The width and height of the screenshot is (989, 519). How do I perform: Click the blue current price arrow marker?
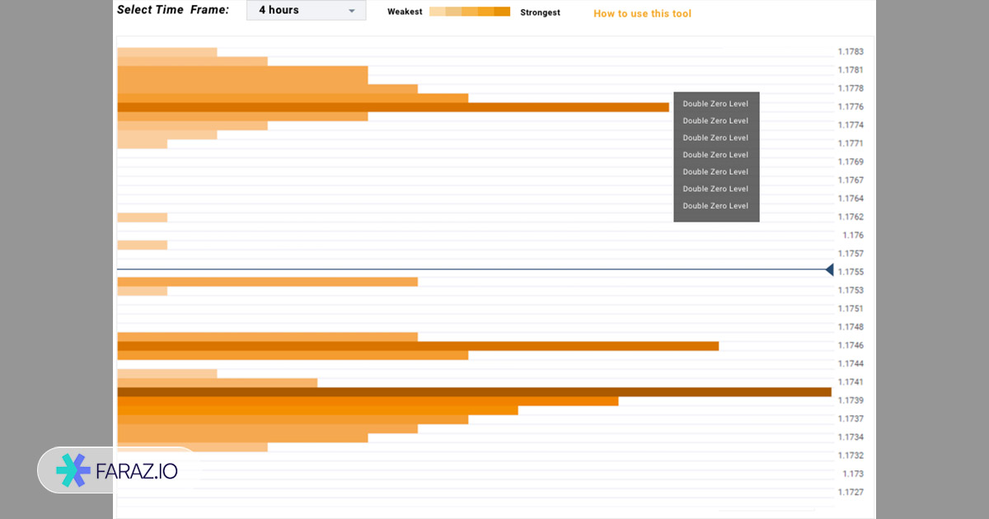coord(829,269)
